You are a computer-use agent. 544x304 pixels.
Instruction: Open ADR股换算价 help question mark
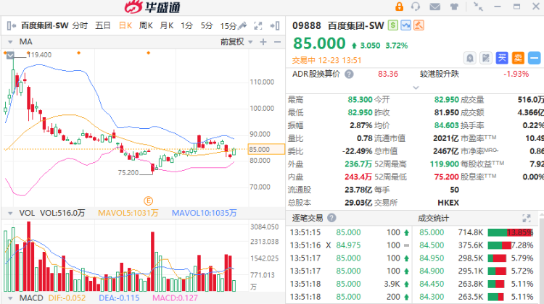(x=349, y=74)
